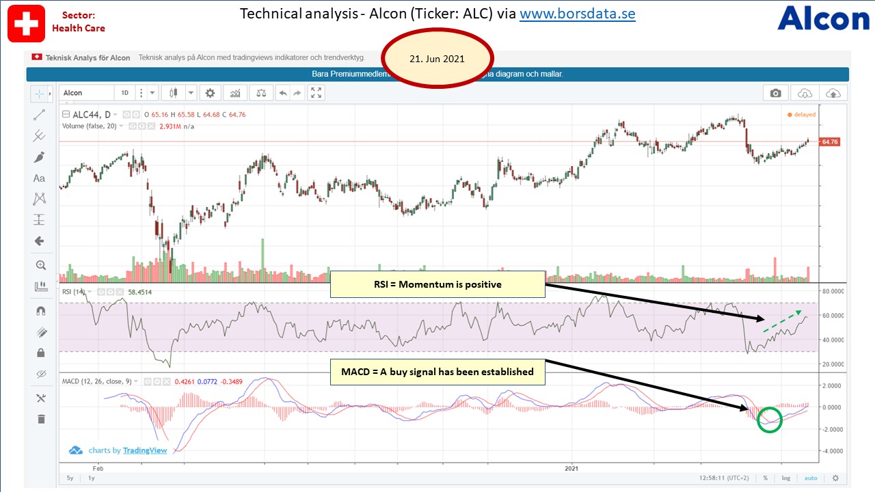Collapse the ALC44 legend with minus box

[x=66, y=115]
